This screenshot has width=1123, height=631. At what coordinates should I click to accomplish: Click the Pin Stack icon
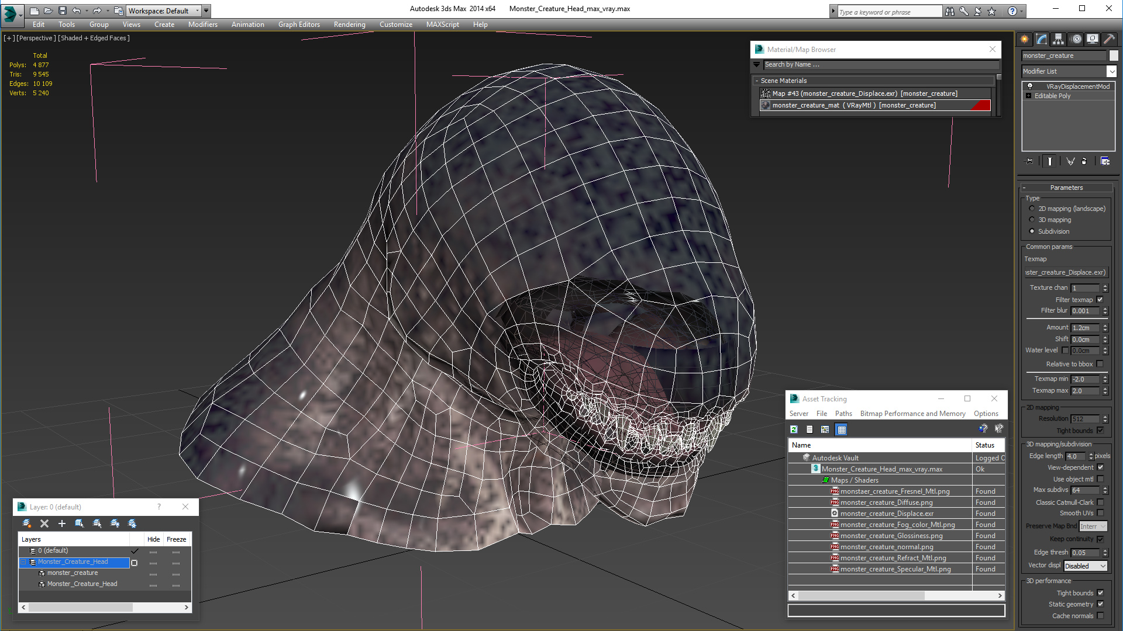1029,161
